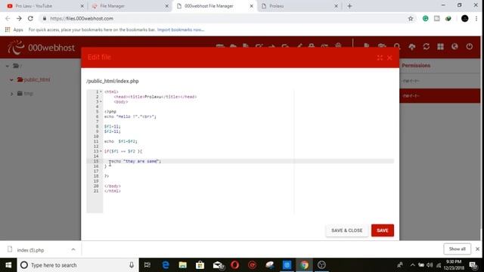Switch to the File Manager tab

[130, 6]
